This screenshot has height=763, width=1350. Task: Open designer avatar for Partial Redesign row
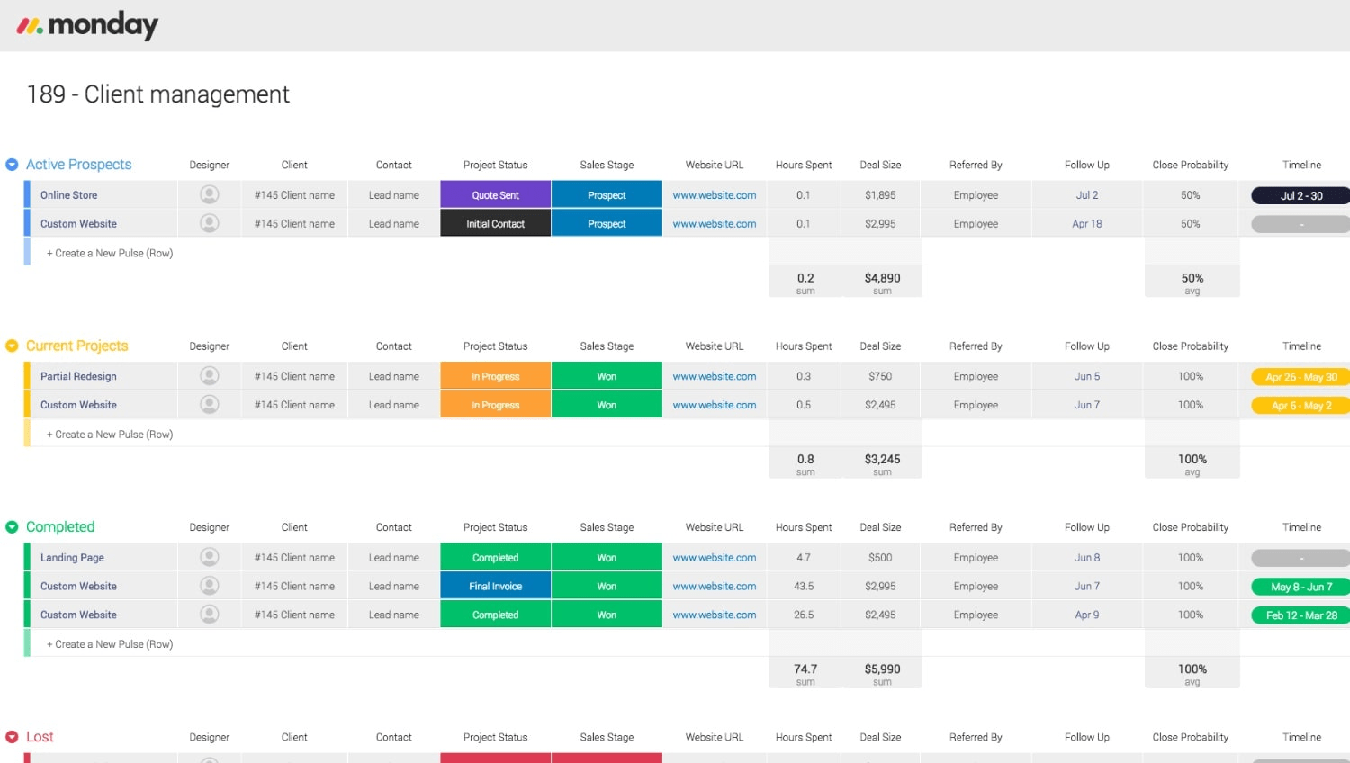point(210,376)
